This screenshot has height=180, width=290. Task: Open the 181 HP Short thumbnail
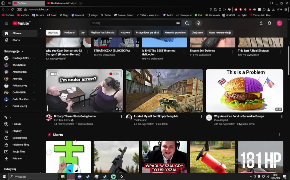coord(261,157)
